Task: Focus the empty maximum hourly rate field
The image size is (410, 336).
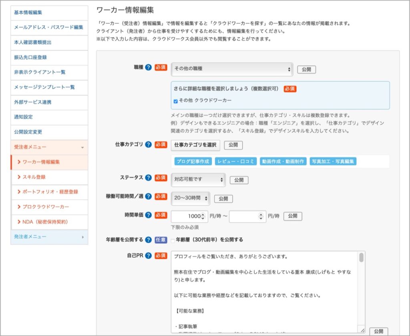Action: click(x=247, y=217)
